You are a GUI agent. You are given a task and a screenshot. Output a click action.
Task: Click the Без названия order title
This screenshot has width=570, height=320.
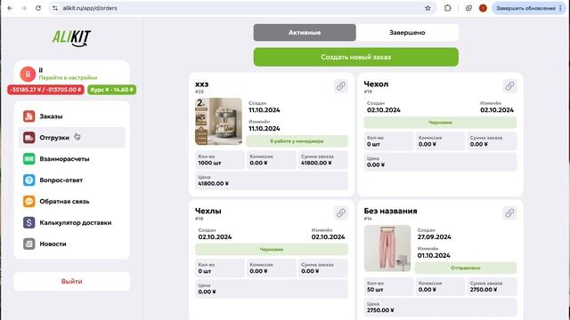click(x=390, y=211)
